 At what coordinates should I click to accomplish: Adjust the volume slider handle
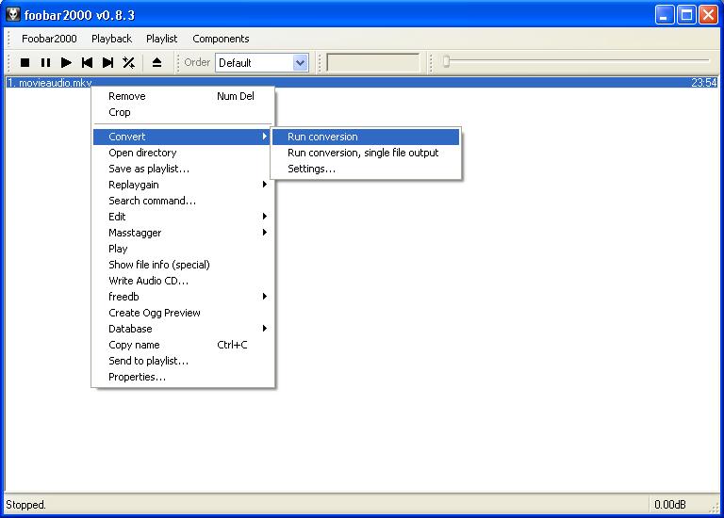tap(446, 61)
